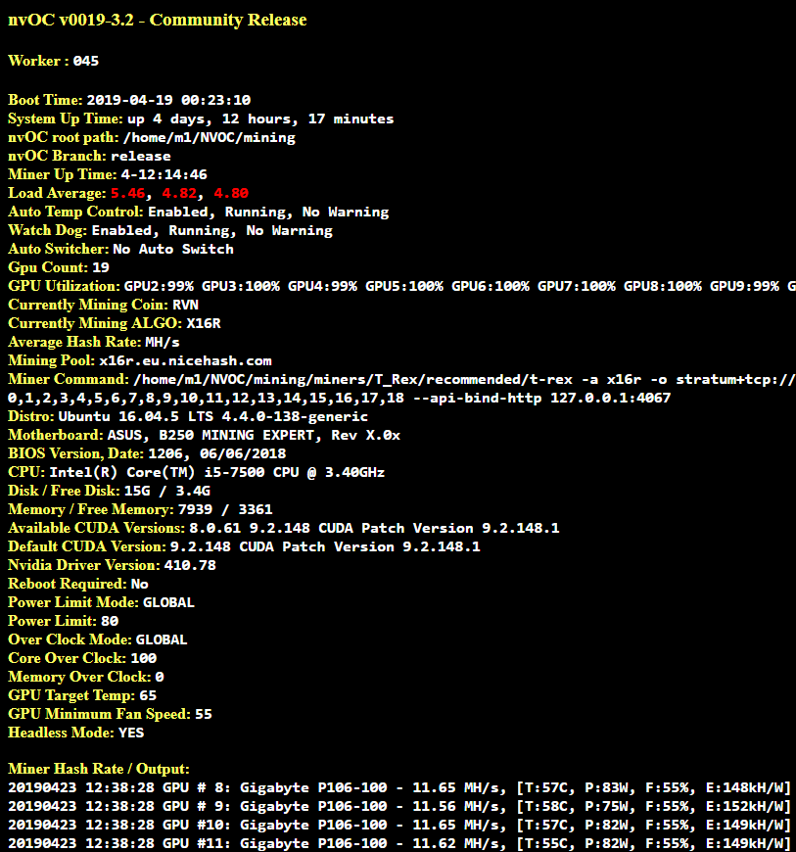Click the Watch Dog status text

211,230
